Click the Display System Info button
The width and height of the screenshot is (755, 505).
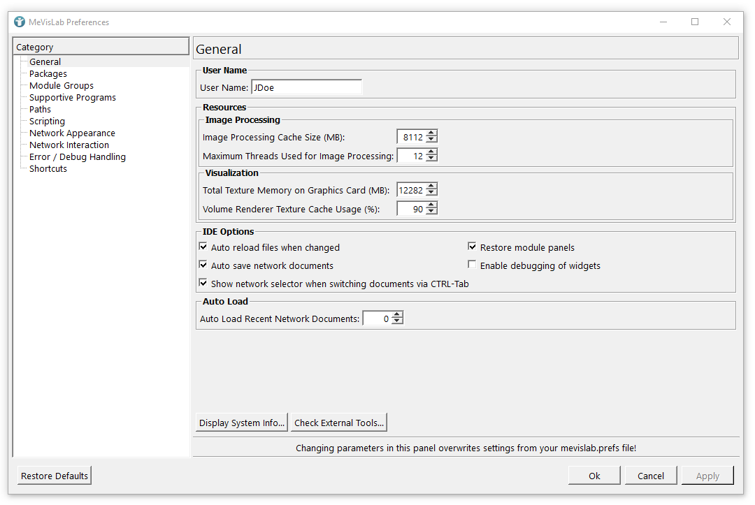tap(242, 423)
